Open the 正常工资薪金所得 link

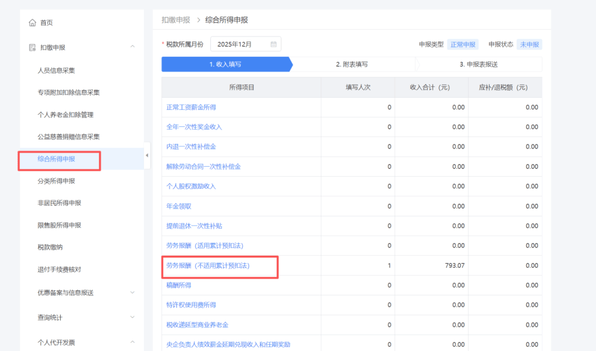coord(191,107)
